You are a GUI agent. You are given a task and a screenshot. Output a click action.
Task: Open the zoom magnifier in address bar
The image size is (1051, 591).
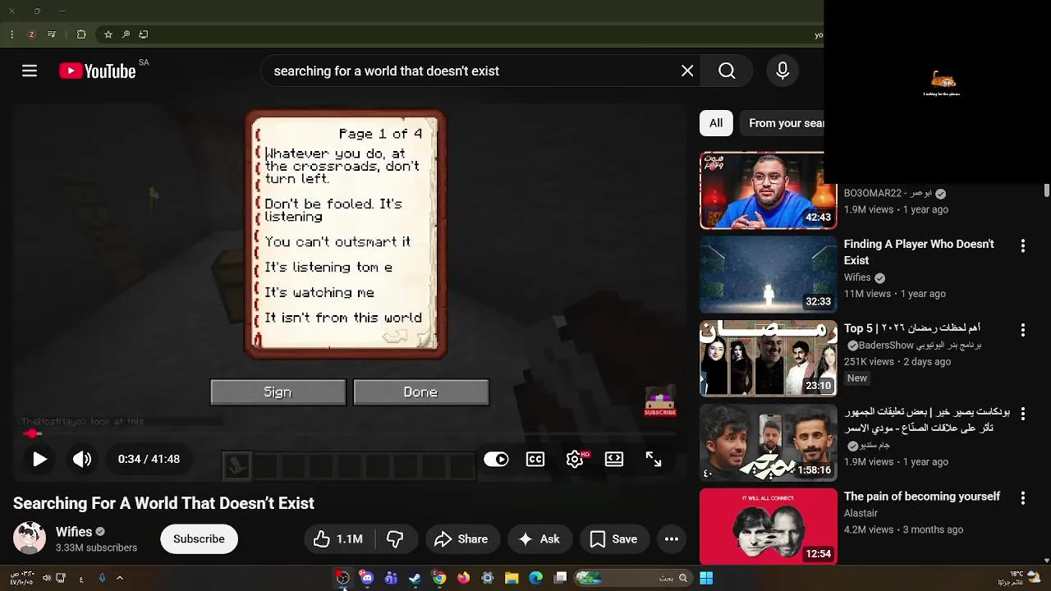pyautogui.click(x=126, y=34)
